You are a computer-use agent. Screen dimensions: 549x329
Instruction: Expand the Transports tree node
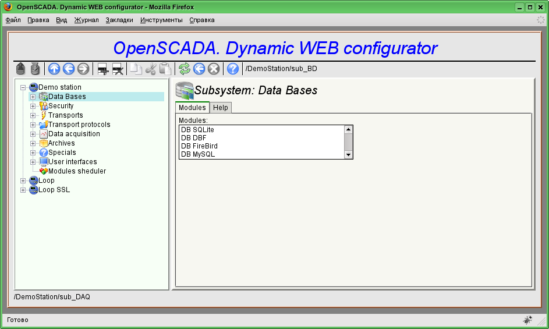[x=33, y=115]
